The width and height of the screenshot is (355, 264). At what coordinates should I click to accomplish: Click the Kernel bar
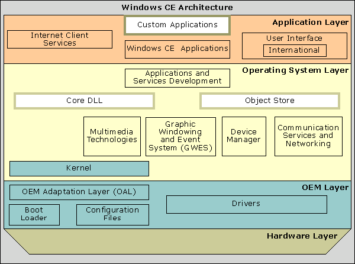(x=79, y=169)
